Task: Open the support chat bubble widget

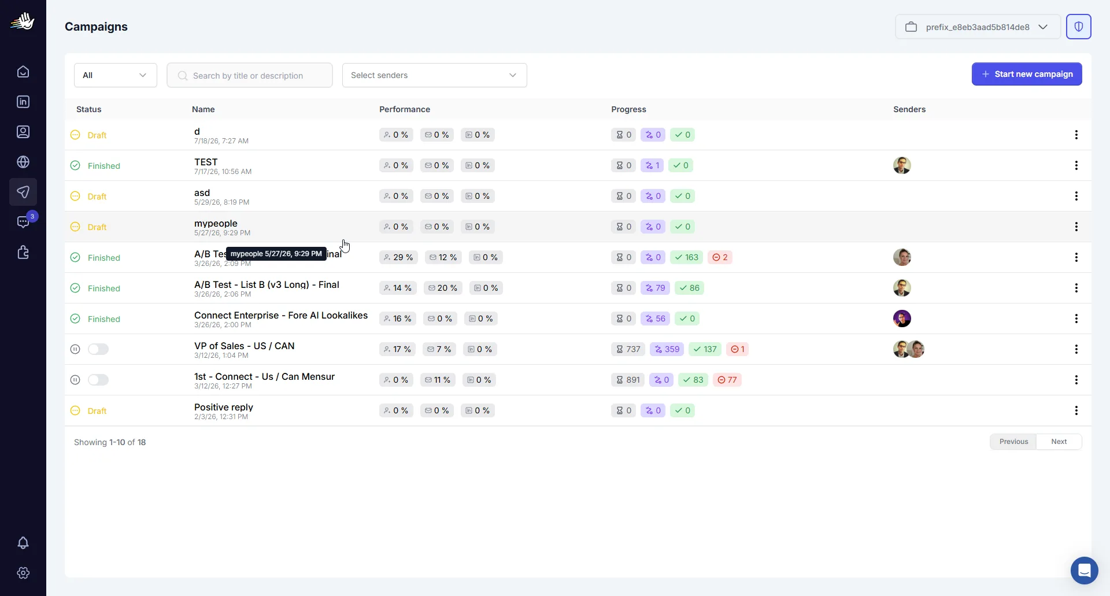Action: point(1085,571)
